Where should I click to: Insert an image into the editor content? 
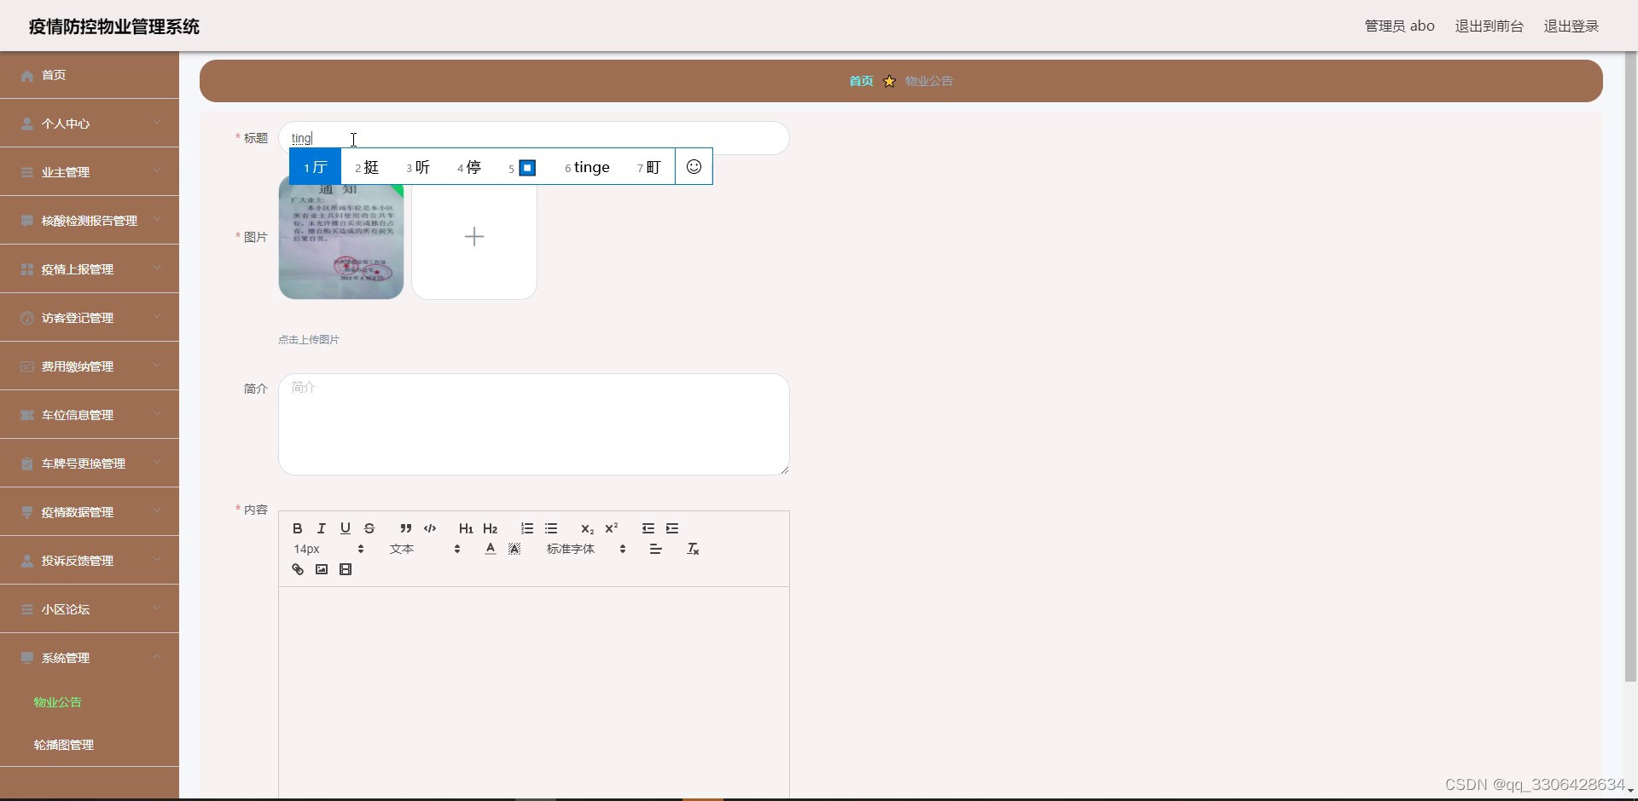click(x=322, y=569)
